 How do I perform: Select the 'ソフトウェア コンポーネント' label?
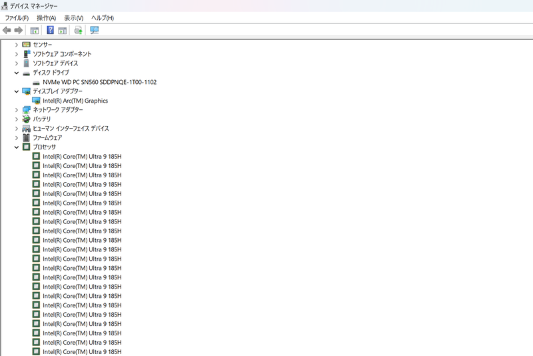click(x=62, y=54)
